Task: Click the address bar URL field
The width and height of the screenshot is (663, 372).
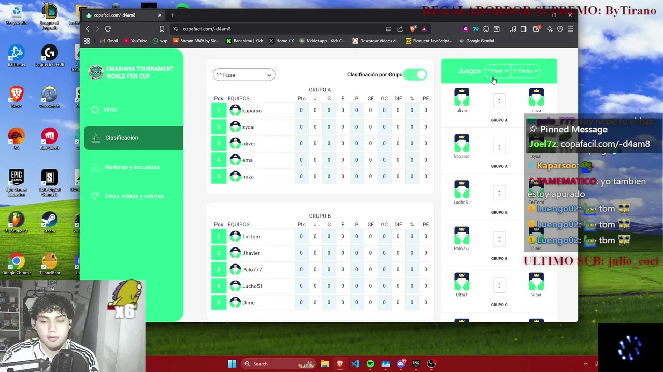Action: [x=280, y=29]
